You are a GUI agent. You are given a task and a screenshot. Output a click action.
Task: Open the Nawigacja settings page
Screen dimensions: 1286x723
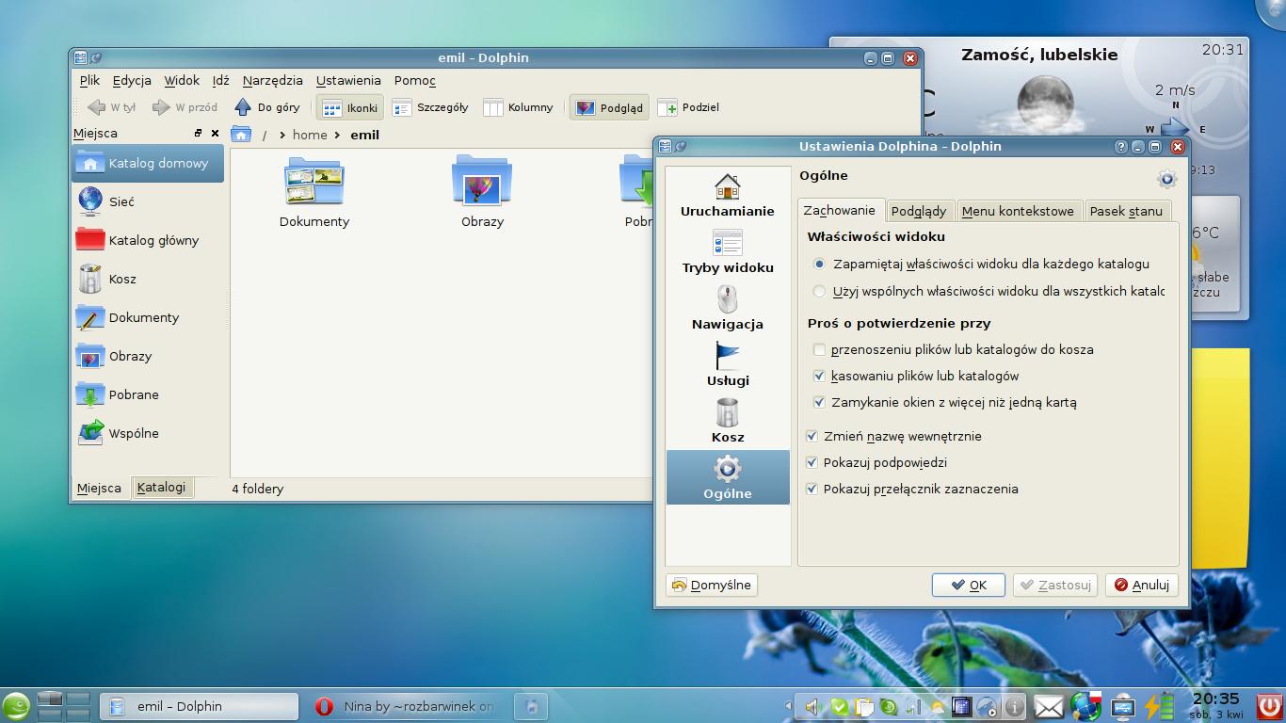click(728, 309)
